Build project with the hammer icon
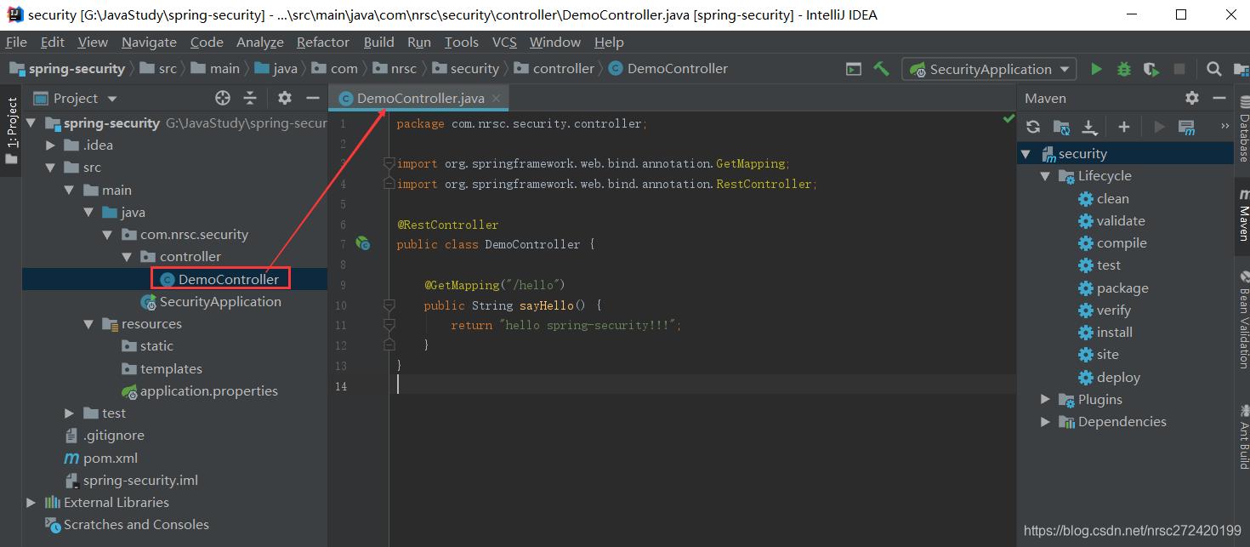Screen dimensions: 1250x547 pyautogui.click(x=881, y=69)
